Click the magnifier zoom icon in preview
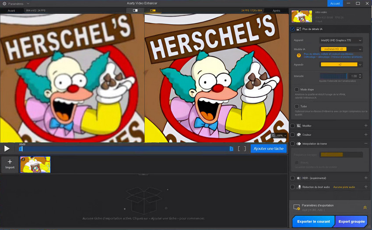 point(274,135)
